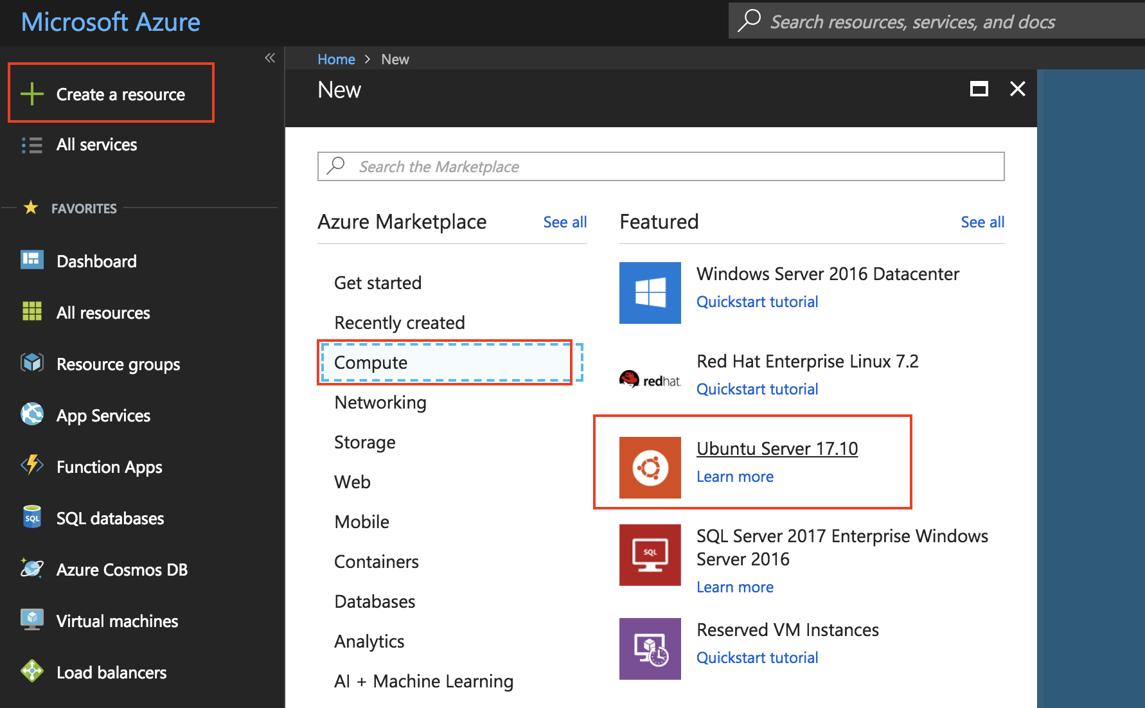
Task: Select the Containers category
Action: point(377,562)
